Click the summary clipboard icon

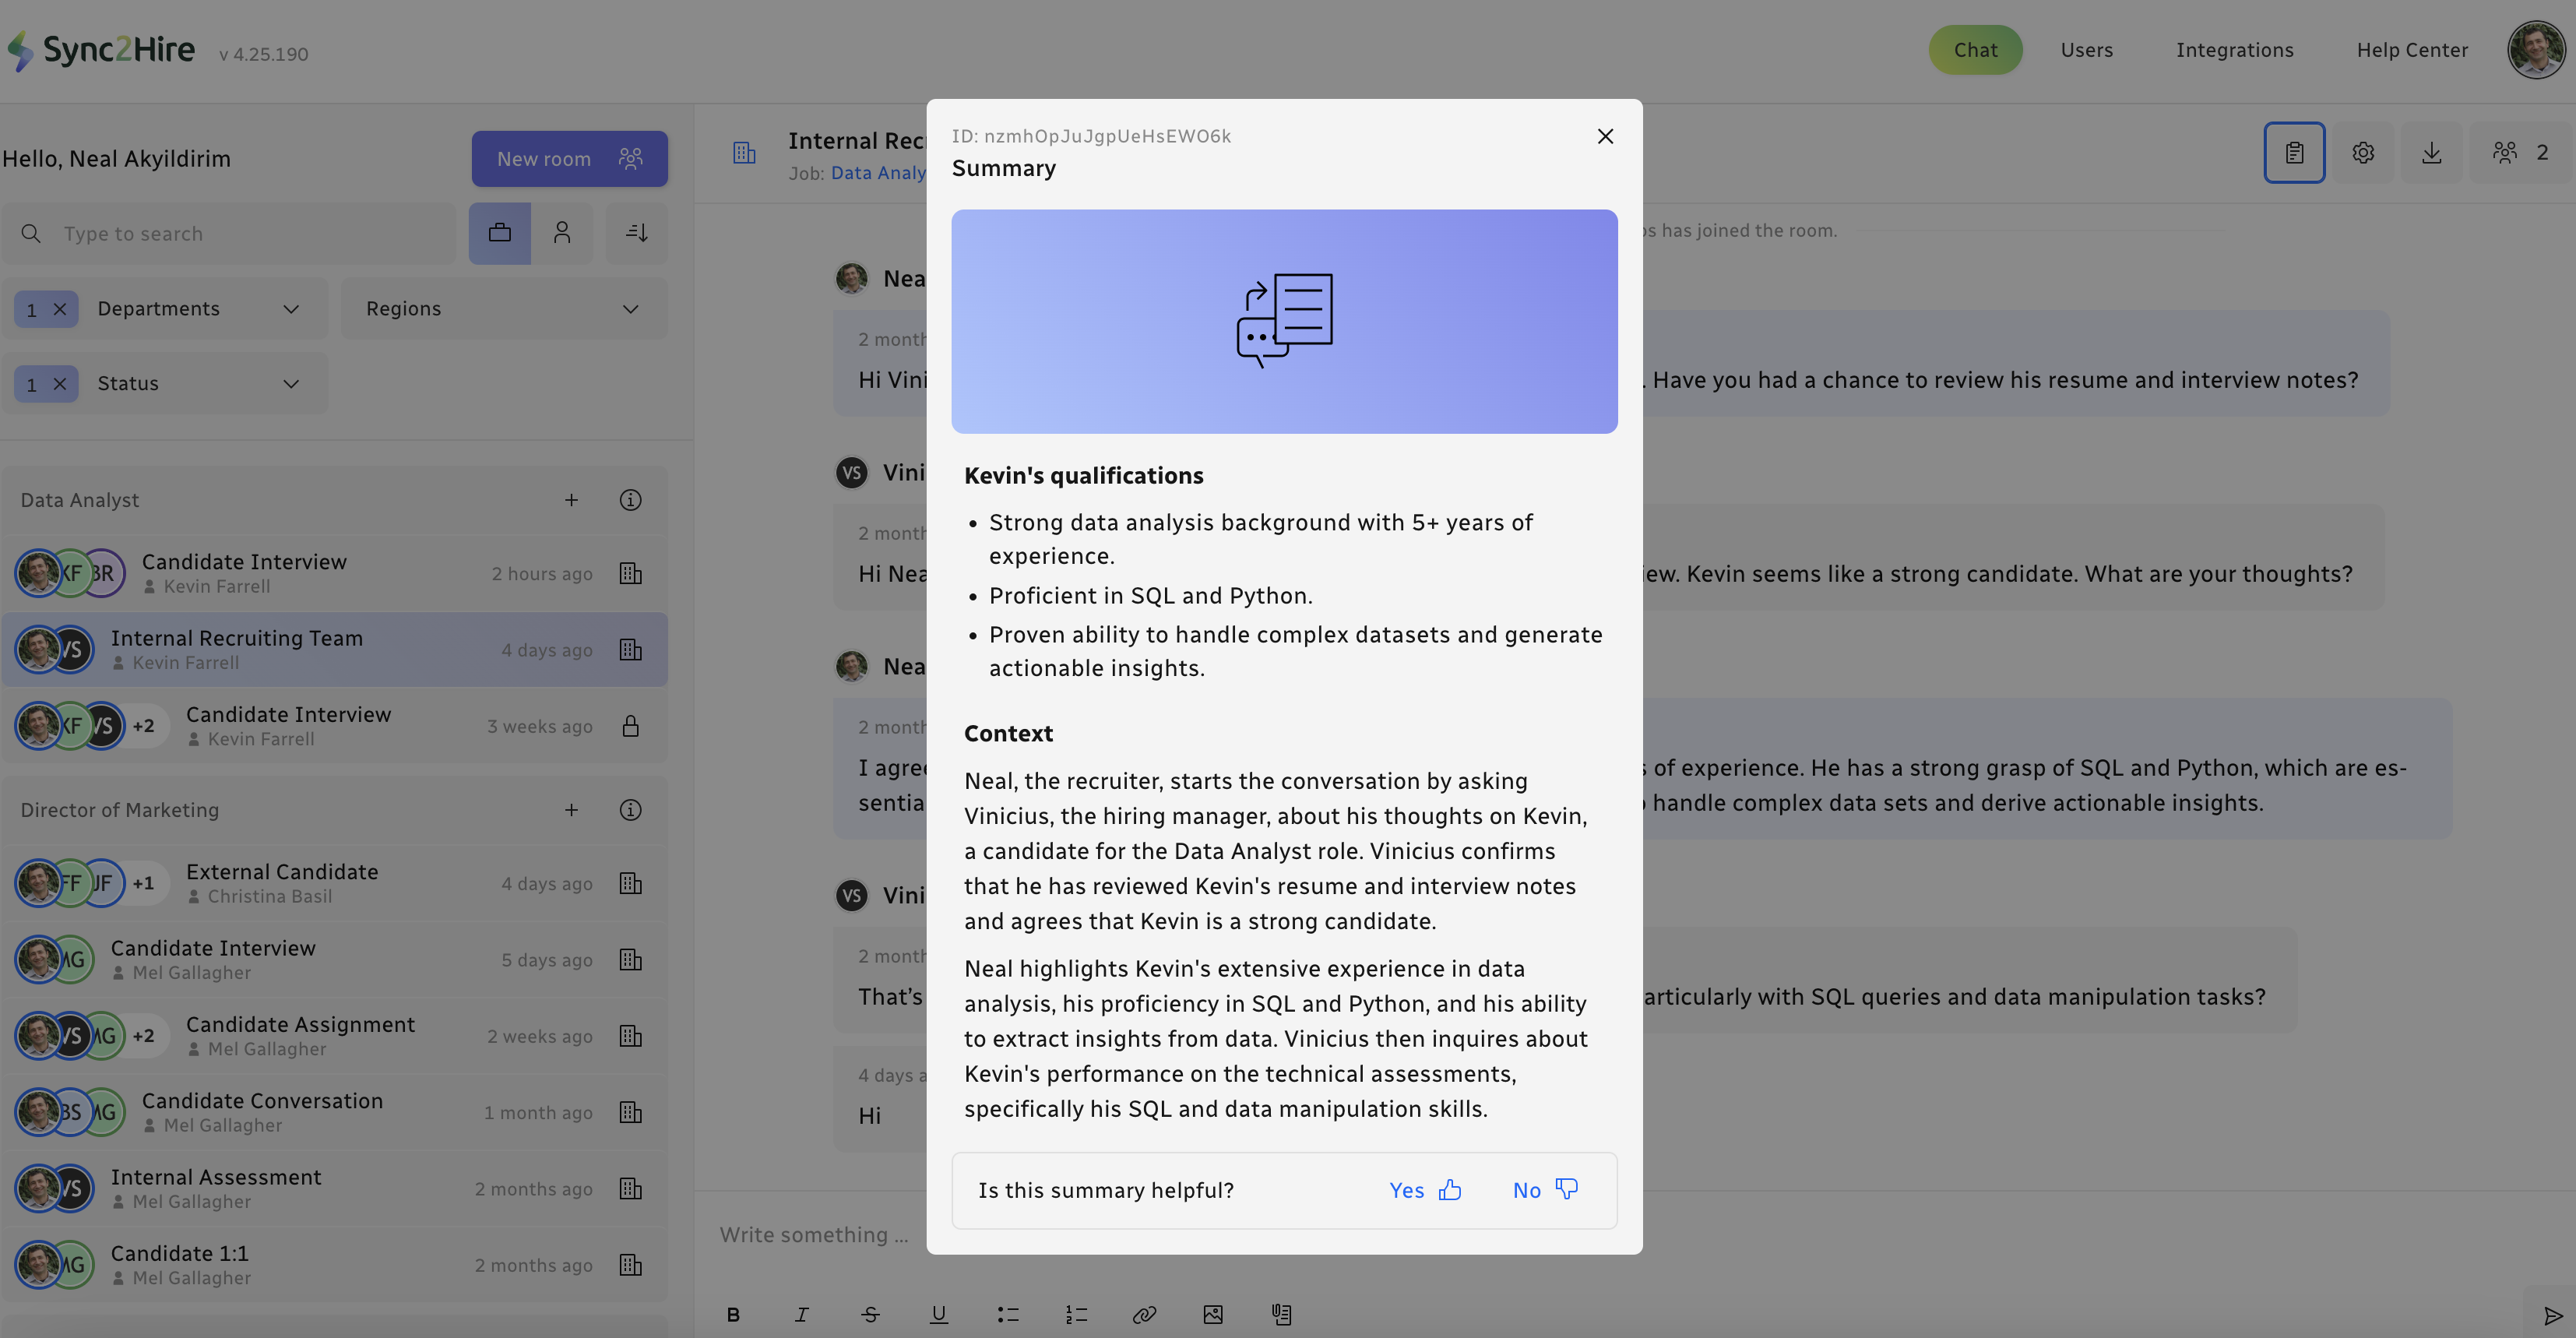click(2294, 153)
